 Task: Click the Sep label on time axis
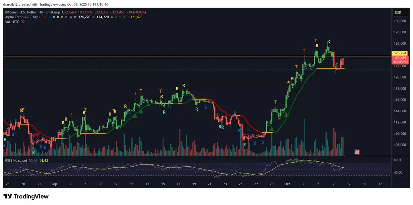54,184
